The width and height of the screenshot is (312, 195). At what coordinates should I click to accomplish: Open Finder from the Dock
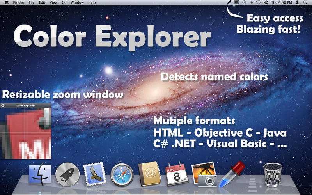[40, 174]
